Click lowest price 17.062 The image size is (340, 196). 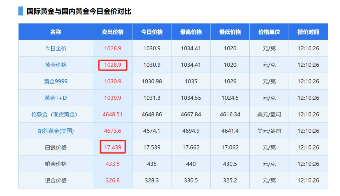(x=230, y=147)
